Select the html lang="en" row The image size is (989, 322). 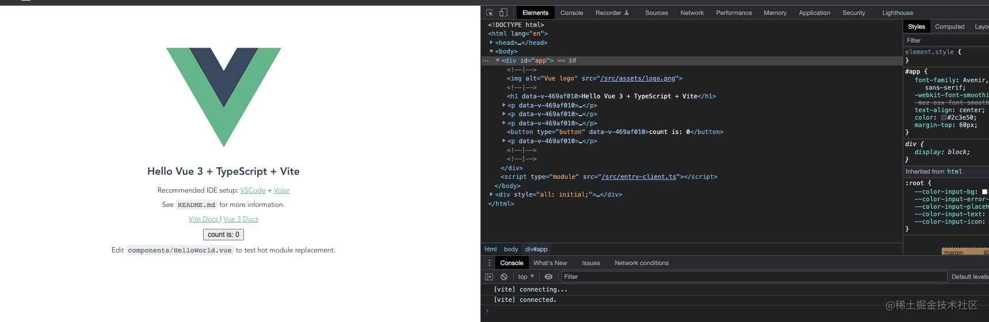518,33
